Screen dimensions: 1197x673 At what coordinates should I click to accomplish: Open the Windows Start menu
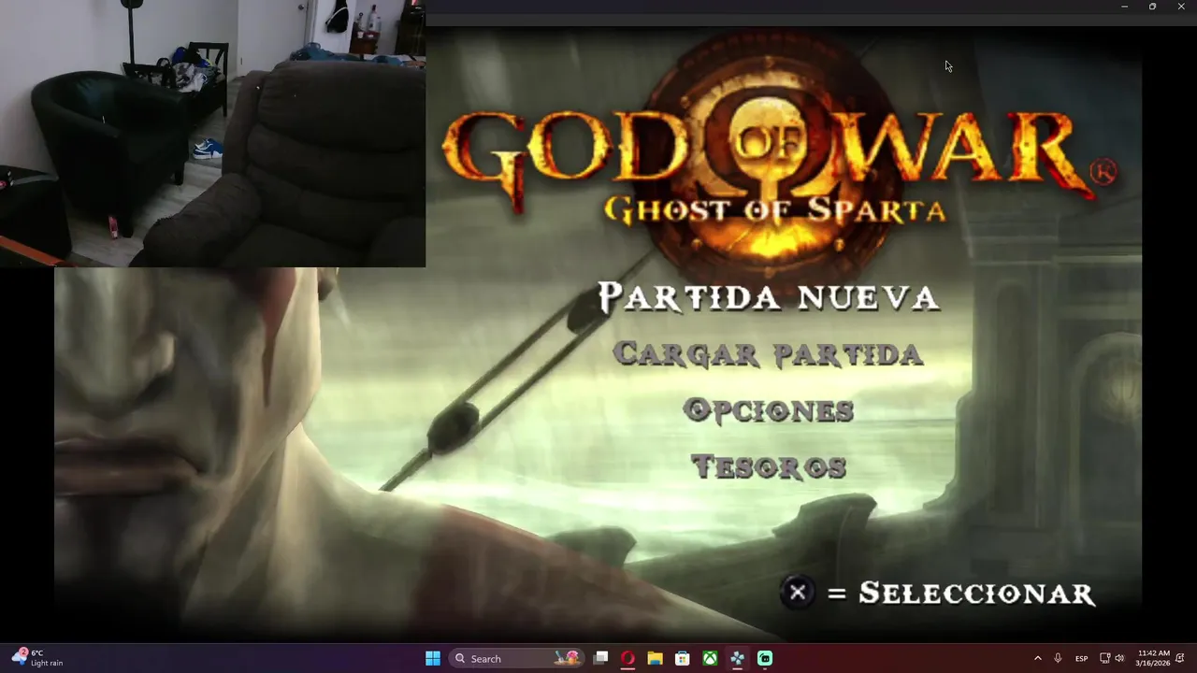coord(433,658)
